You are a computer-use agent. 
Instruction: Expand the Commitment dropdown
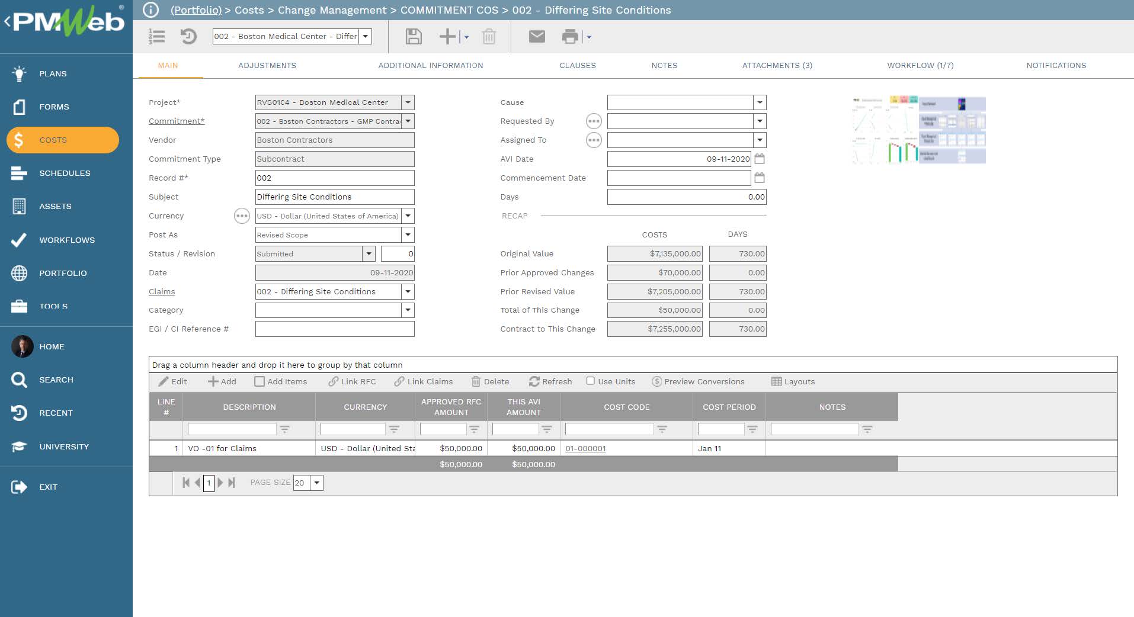[408, 121]
